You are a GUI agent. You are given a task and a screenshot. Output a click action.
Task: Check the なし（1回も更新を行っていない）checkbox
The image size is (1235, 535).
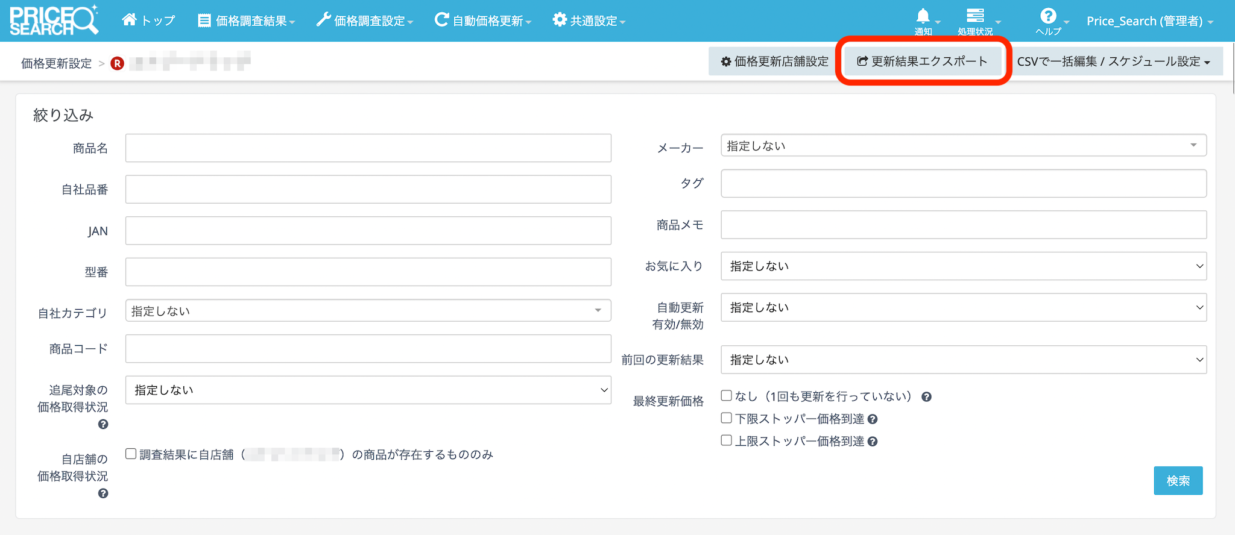tap(727, 396)
